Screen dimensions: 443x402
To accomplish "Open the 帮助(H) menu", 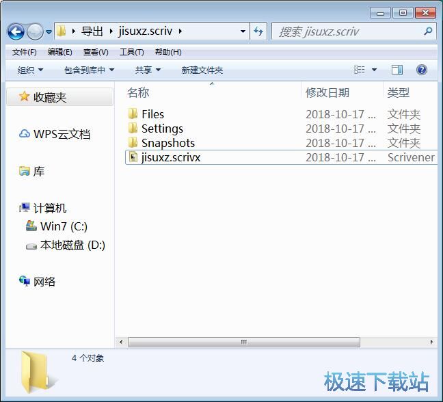I will tap(168, 52).
